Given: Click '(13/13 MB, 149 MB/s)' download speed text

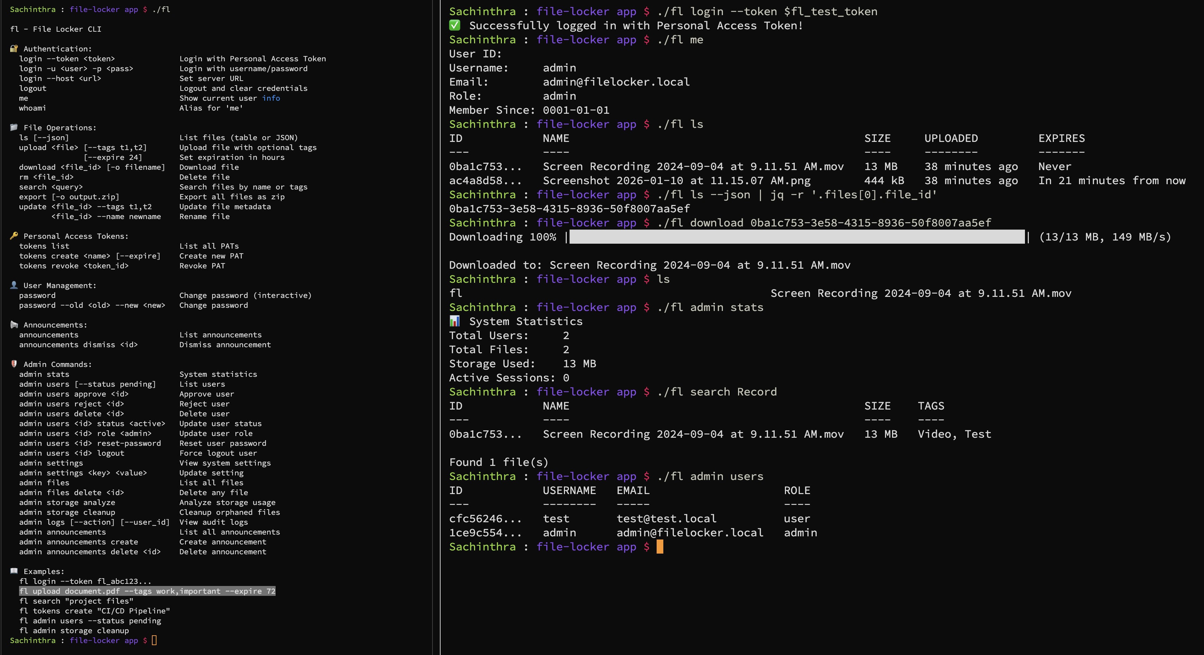Looking at the screenshot, I should tap(1105, 237).
